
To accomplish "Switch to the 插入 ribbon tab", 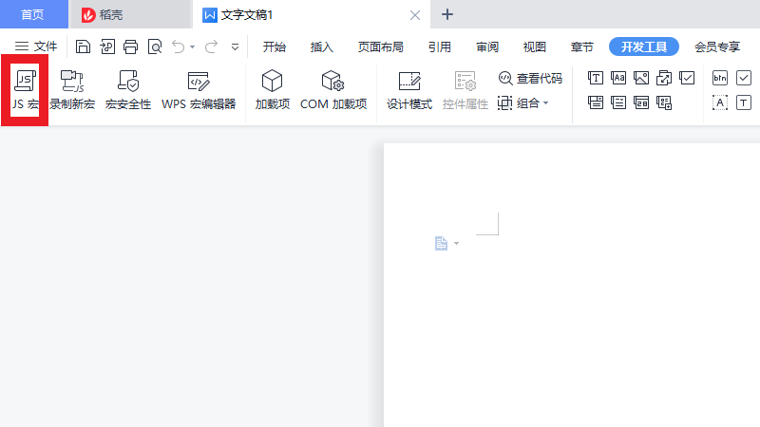I will (322, 46).
